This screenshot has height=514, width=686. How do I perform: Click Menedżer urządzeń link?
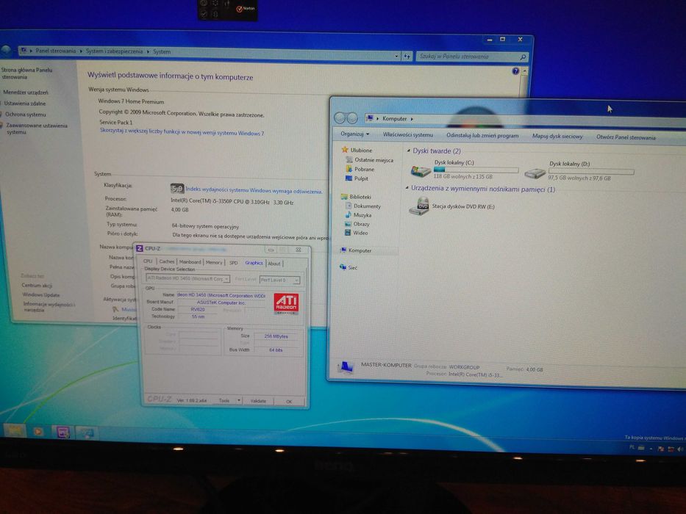[26, 93]
